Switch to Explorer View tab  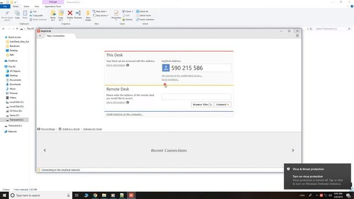[37, 6]
